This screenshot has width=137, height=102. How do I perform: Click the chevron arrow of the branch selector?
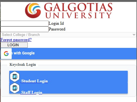point(134,35)
